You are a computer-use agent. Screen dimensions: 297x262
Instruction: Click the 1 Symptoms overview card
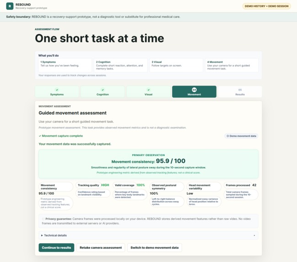click(65, 65)
